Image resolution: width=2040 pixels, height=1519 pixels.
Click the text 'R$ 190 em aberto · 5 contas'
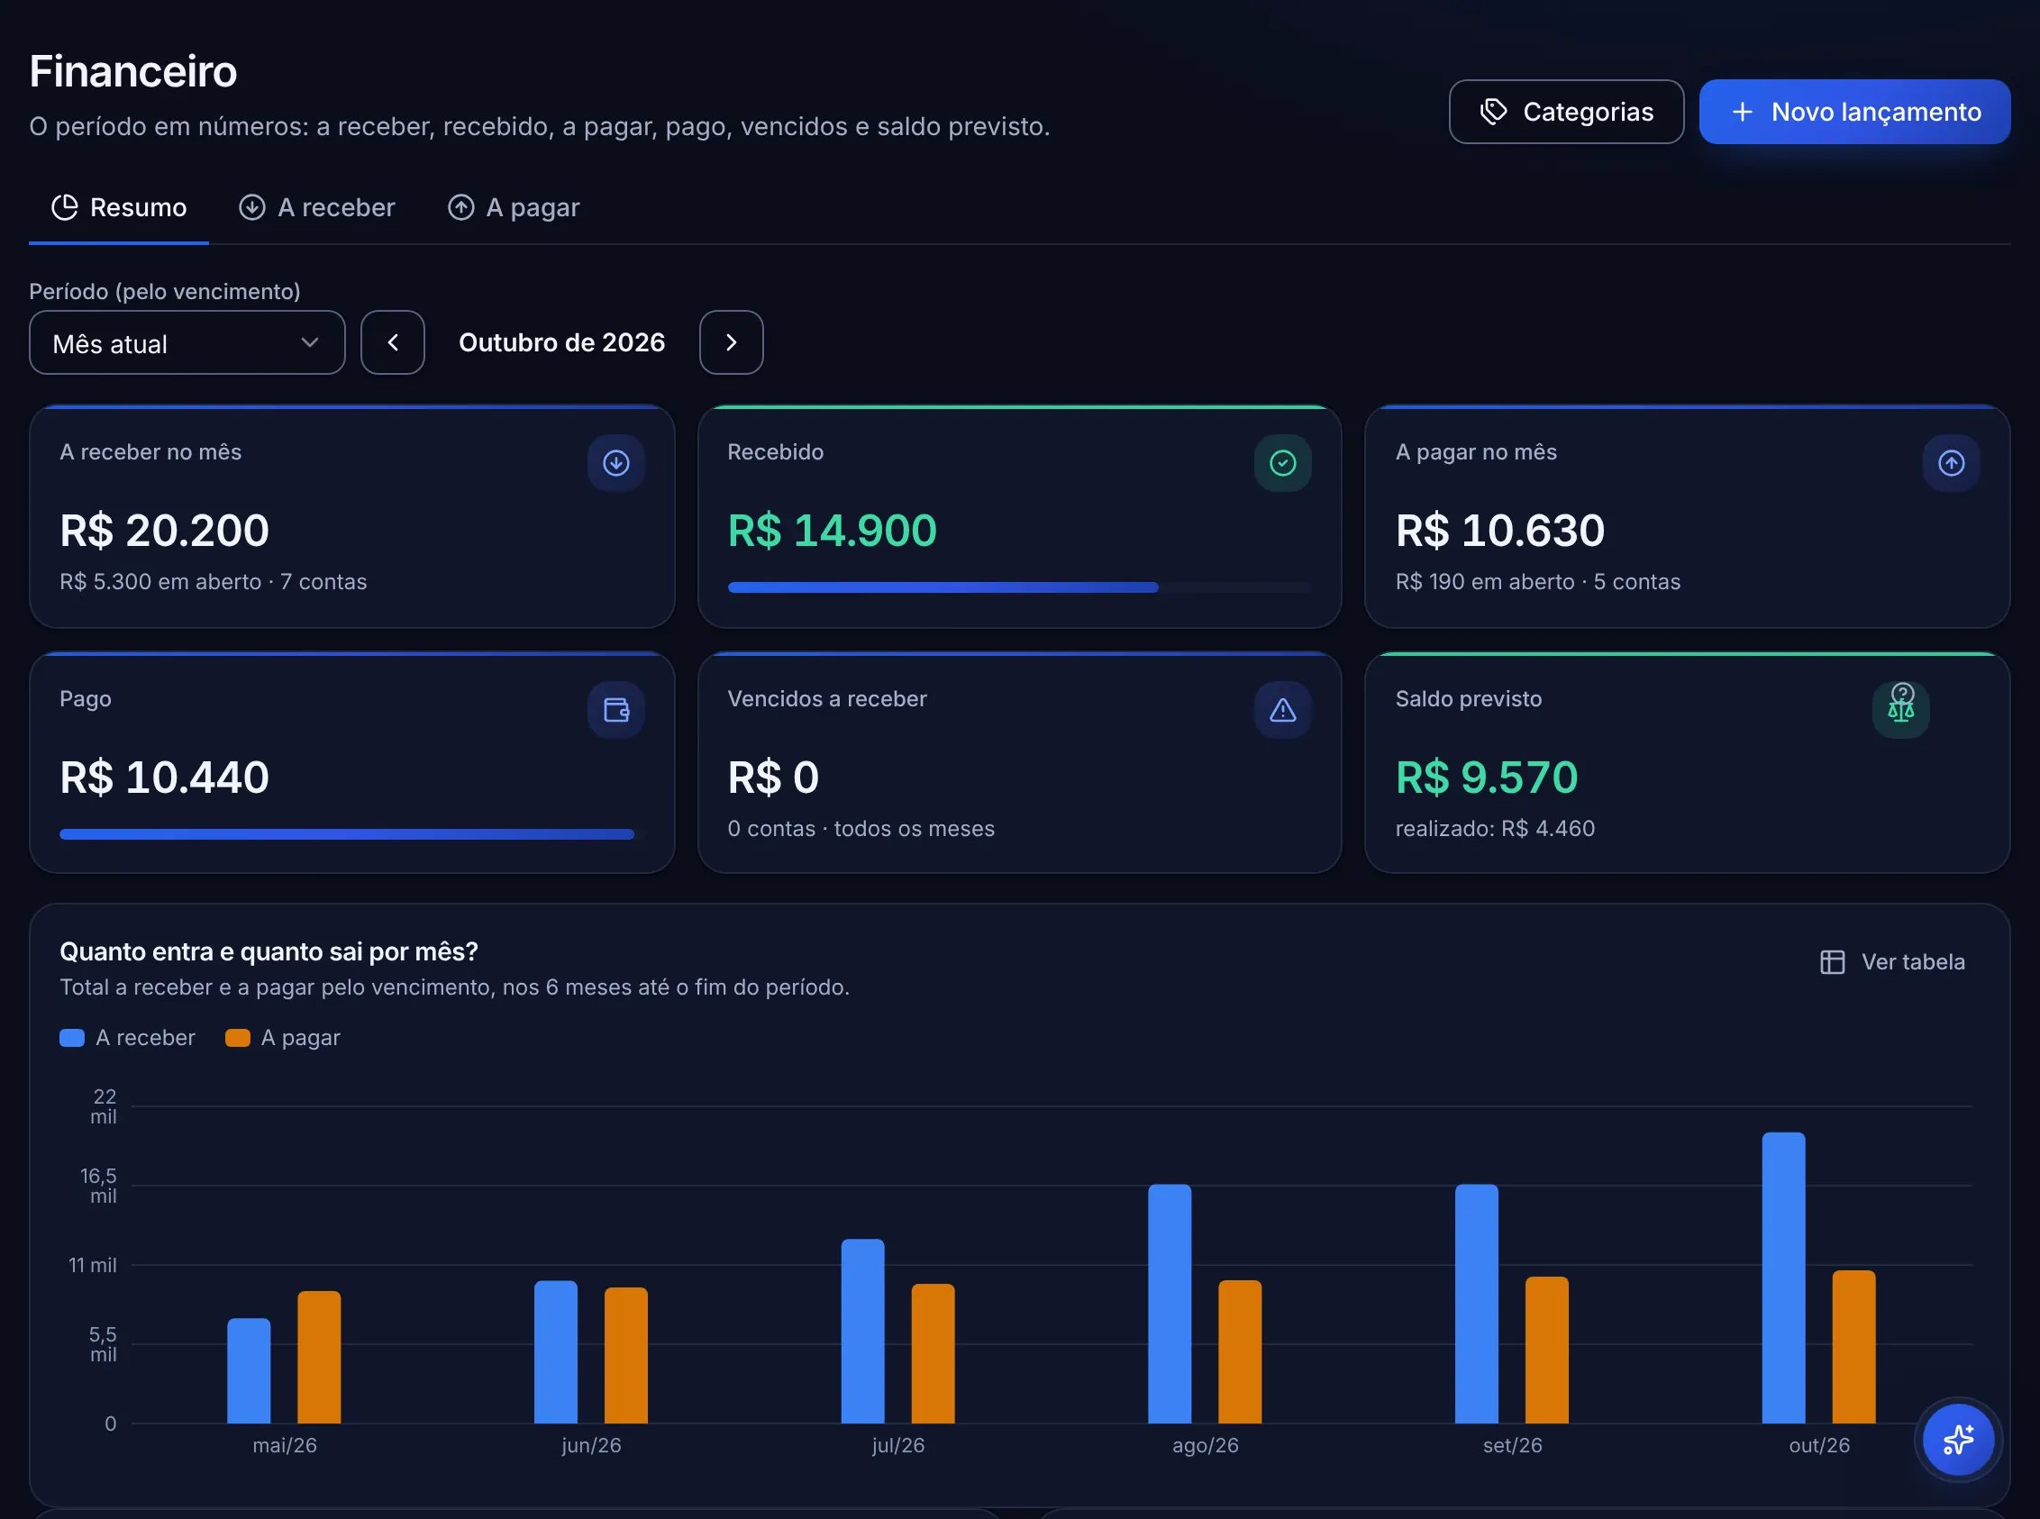pyautogui.click(x=1538, y=582)
